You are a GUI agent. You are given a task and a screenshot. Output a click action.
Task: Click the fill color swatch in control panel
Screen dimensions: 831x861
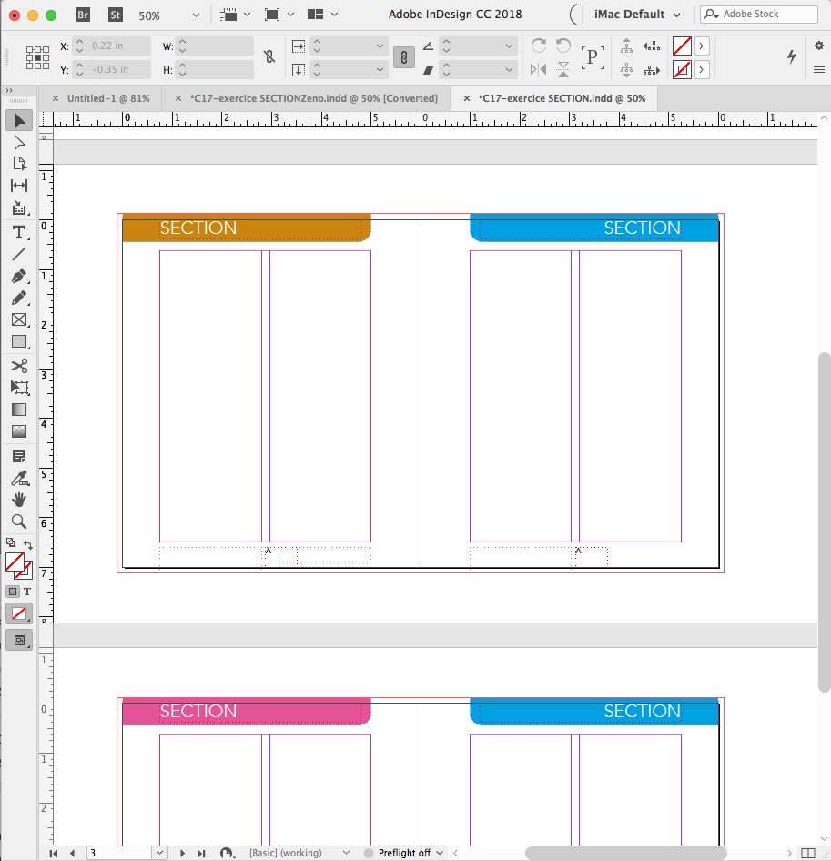[x=682, y=46]
